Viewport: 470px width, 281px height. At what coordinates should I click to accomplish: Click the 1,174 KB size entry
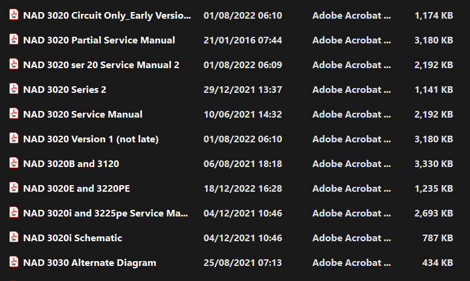click(x=434, y=16)
